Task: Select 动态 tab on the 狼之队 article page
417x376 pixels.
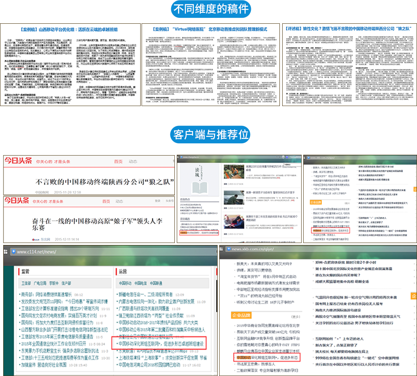Action: pyautogui.click(x=133, y=161)
